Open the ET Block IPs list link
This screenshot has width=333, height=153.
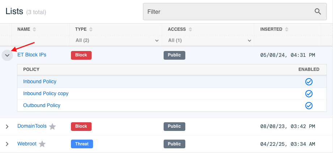tap(32, 55)
